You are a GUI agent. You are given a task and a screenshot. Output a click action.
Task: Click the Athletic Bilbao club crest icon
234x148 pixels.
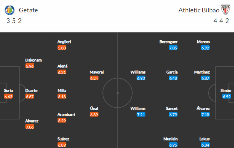tap(226, 10)
